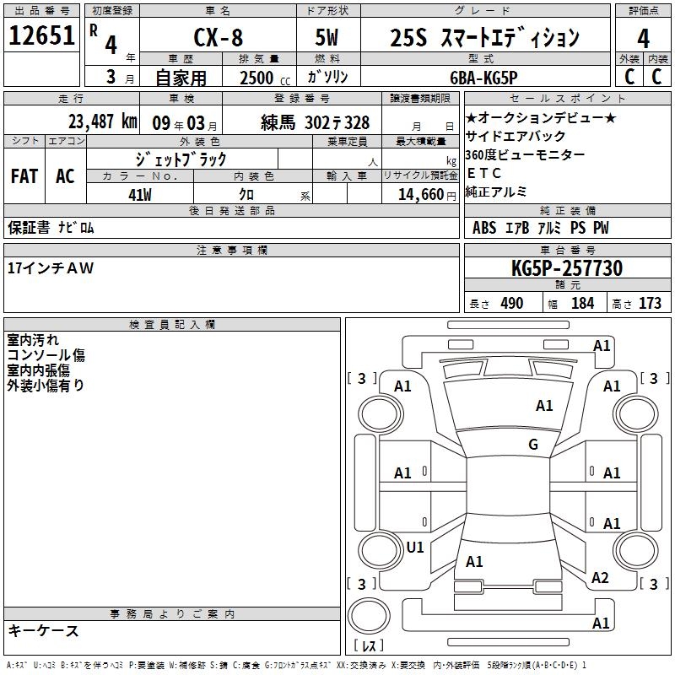The width and height of the screenshot is (675, 675).
Task: Click sales point 純正アルミ
Action: pos(496,192)
